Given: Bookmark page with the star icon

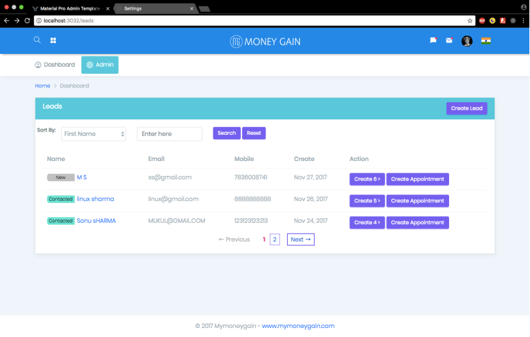Looking at the screenshot, I should pos(470,21).
